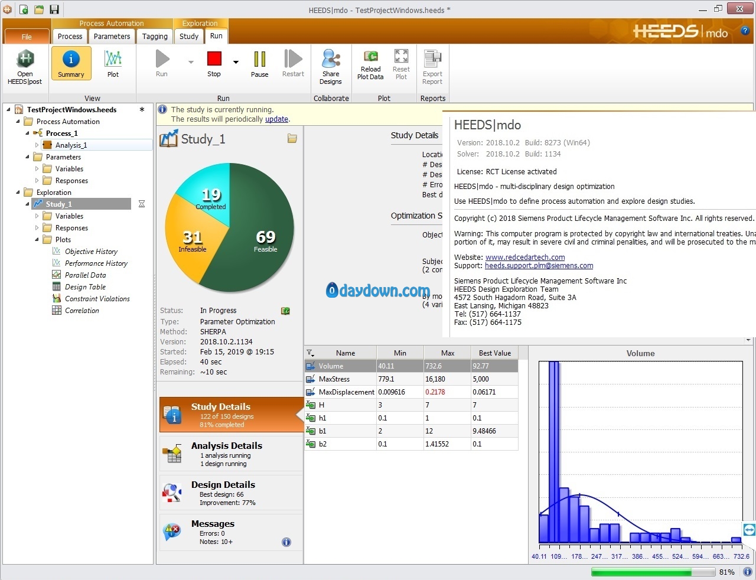
Task: Reload Plot Data
Action: coord(370,65)
